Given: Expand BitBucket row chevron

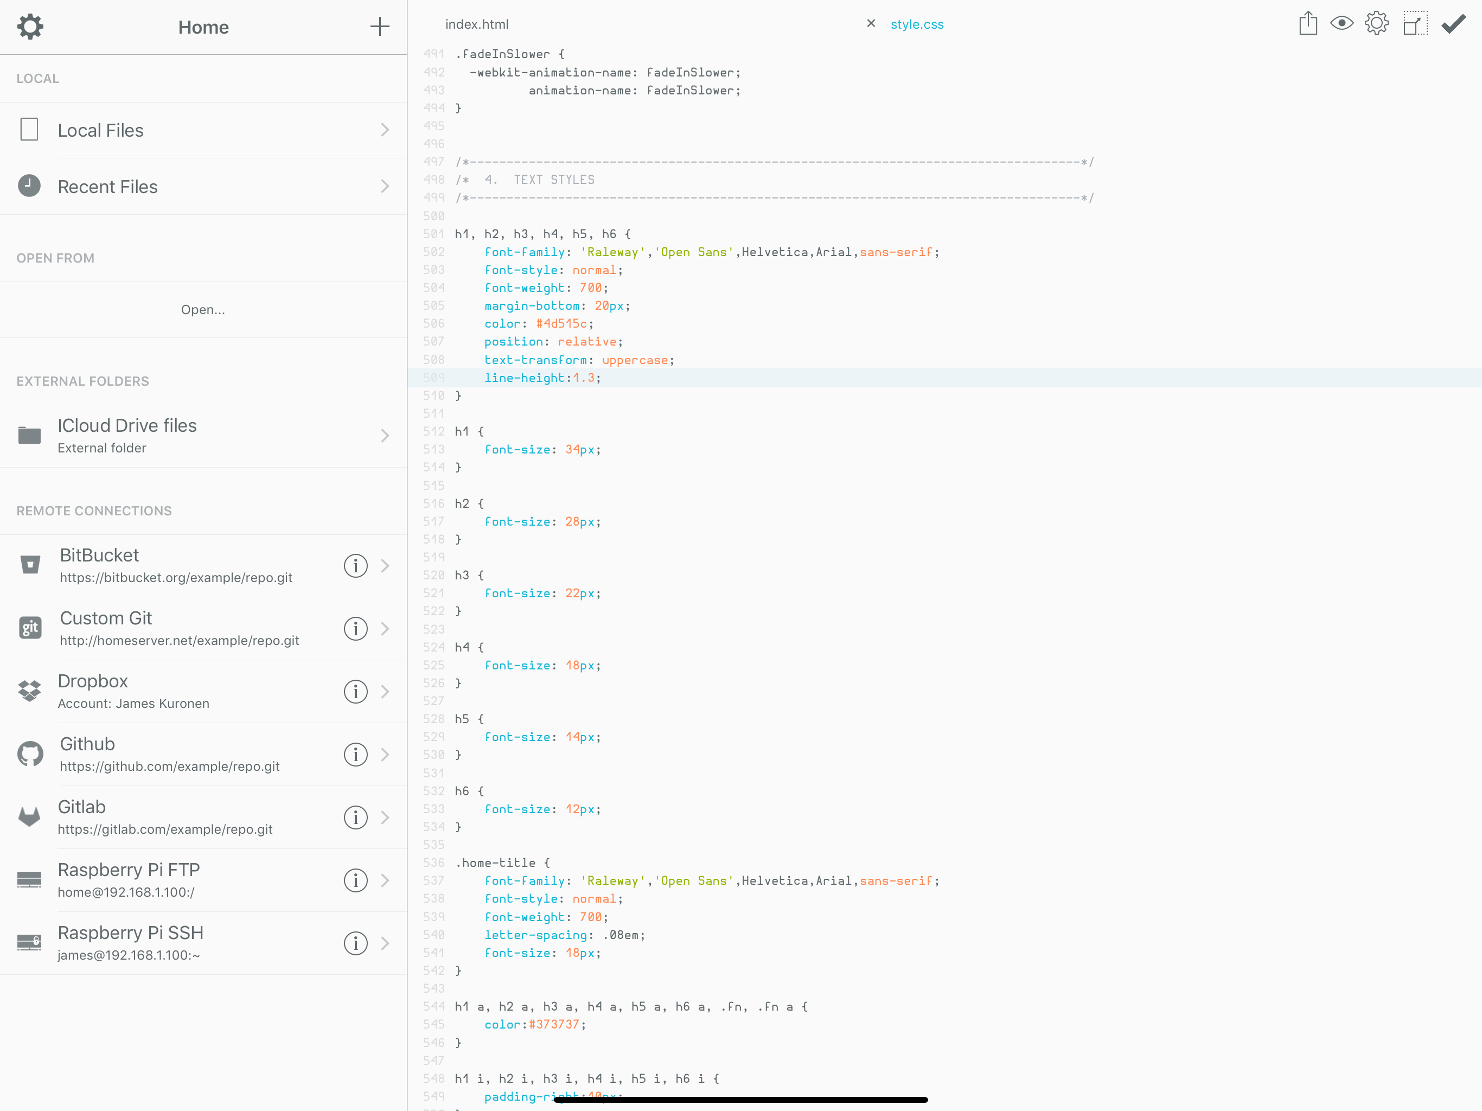Looking at the screenshot, I should tap(385, 566).
